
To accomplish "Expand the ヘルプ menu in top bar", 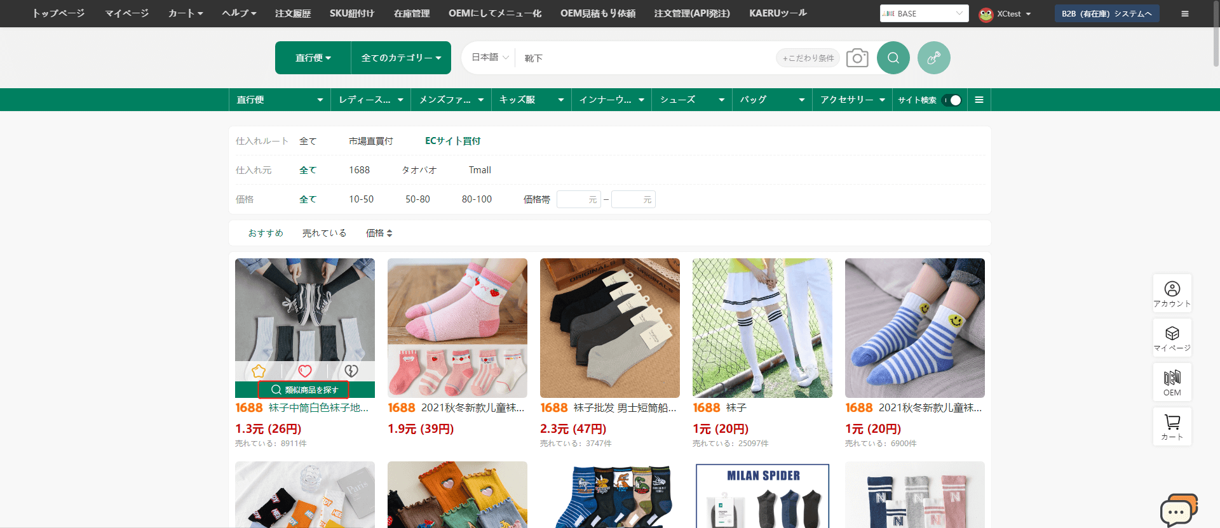I will 239,13.
